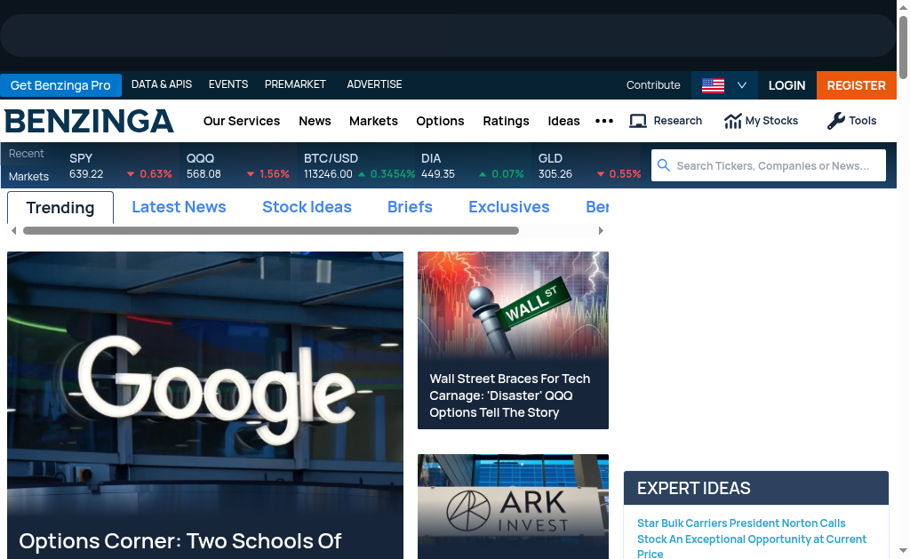
Task: Open the Markets menu
Action: click(373, 121)
